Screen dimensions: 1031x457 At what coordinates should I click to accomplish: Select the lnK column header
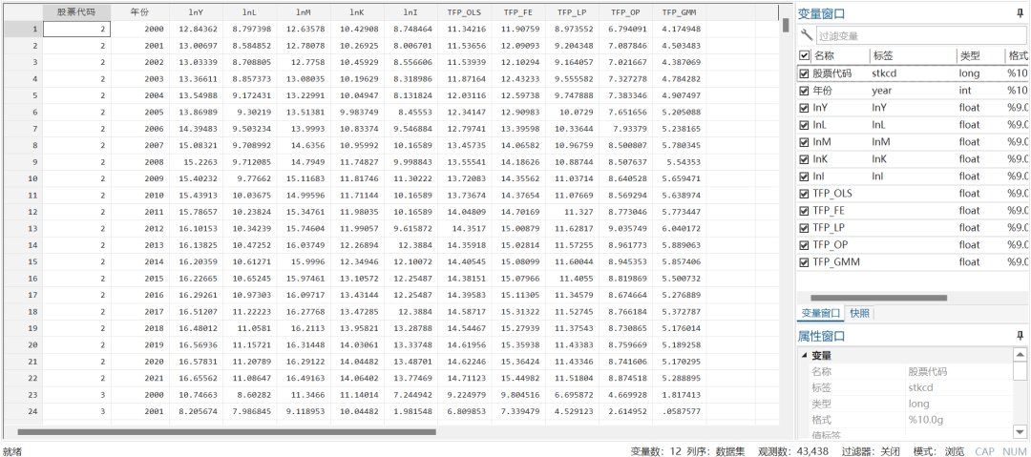point(357,11)
